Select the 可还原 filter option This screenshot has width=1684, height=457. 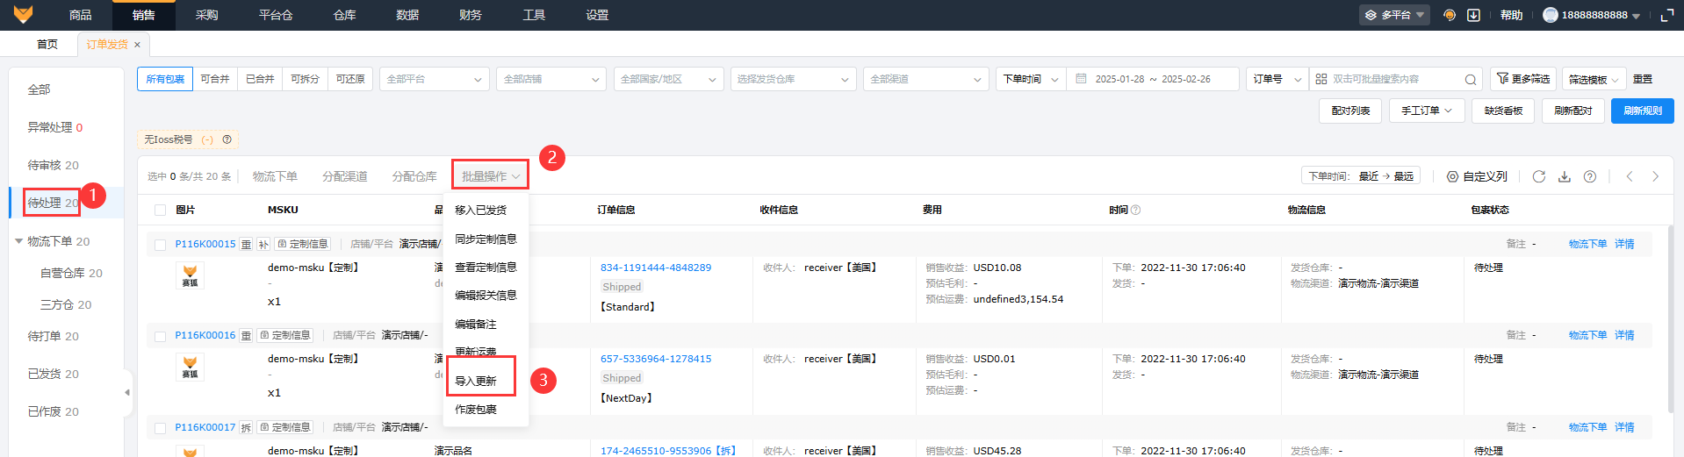pos(350,79)
